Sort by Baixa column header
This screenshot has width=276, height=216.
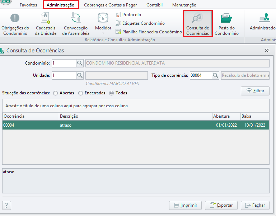point(255,116)
